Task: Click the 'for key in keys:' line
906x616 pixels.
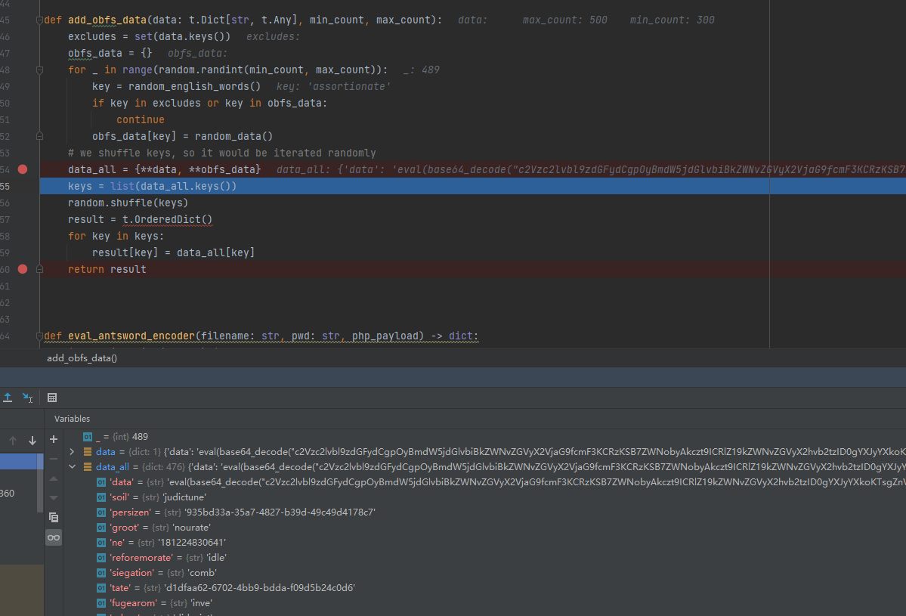Action: (x=116, y=237)
